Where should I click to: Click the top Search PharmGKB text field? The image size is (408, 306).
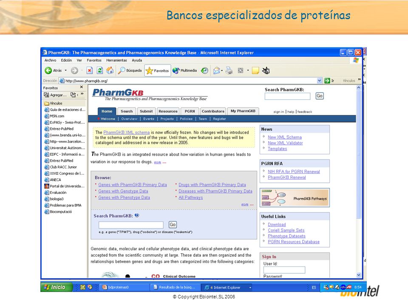288,96
